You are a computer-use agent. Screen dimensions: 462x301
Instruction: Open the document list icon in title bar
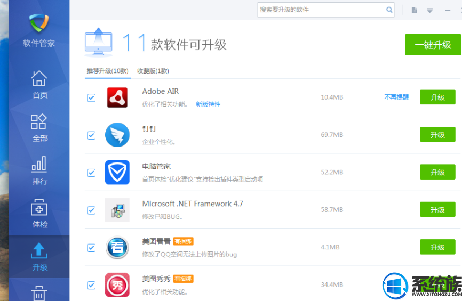pyautogui.click(x=415, y=10)
